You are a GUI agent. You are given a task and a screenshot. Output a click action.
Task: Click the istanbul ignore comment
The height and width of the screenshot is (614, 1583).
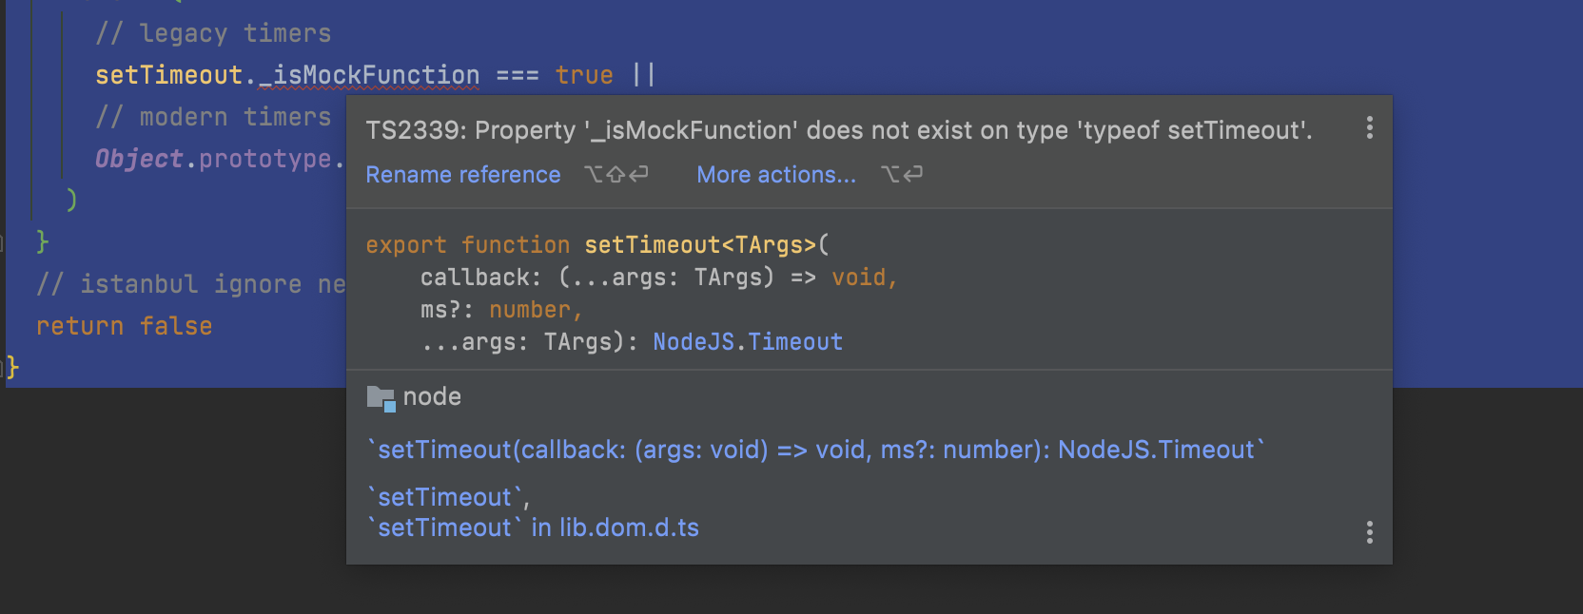point(188,283)
